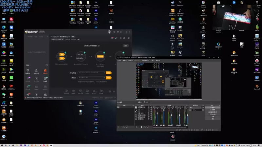
Task: Adjust the transition duration spinner arrows
Action: click(x=203, y=110)
